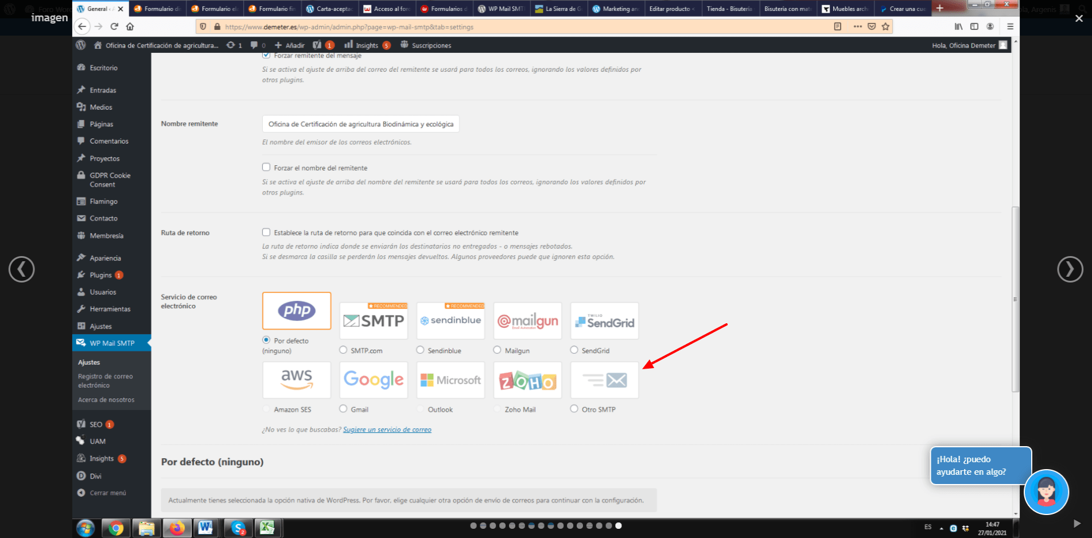Choose the Google Gmail mailer logo
Image resolution: width=1092 pixels, height=538 pixels.
click(374, 380)
